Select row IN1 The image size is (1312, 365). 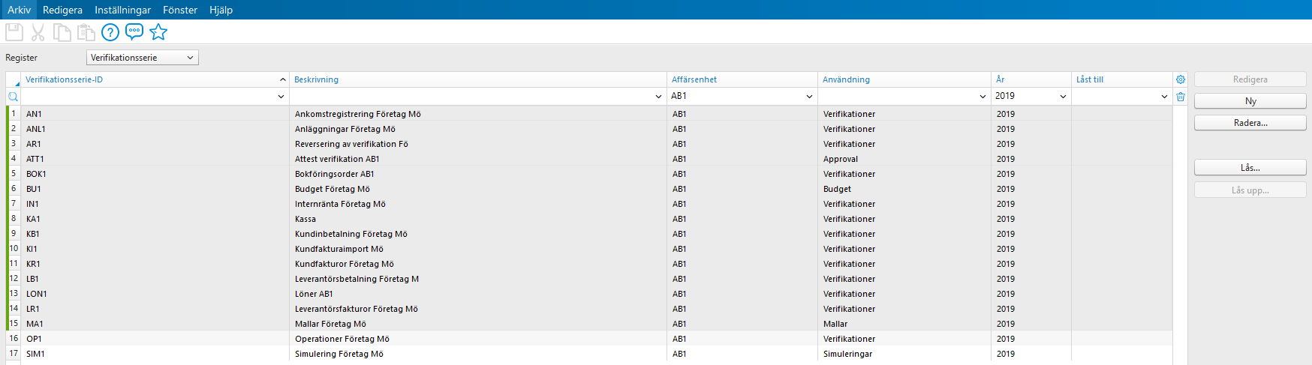tap(589, 204)
